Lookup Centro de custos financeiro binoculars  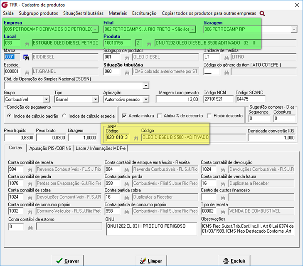coord(223,198)
